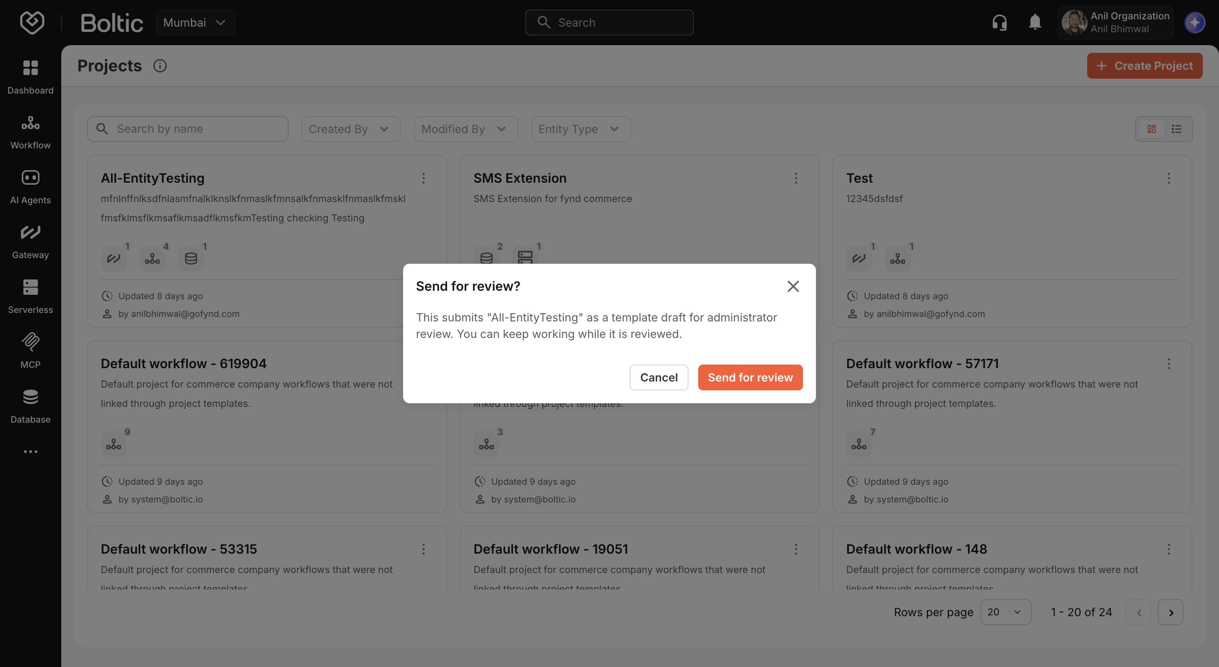Open Anil Organization account menu
Screen dimensions: 1219x667
(1115, 22)
